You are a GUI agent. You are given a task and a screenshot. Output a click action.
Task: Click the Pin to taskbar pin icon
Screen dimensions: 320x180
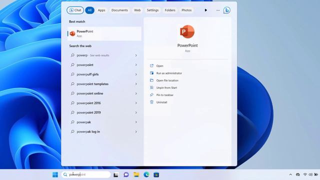pyautogui.click(x=151, y=95)
